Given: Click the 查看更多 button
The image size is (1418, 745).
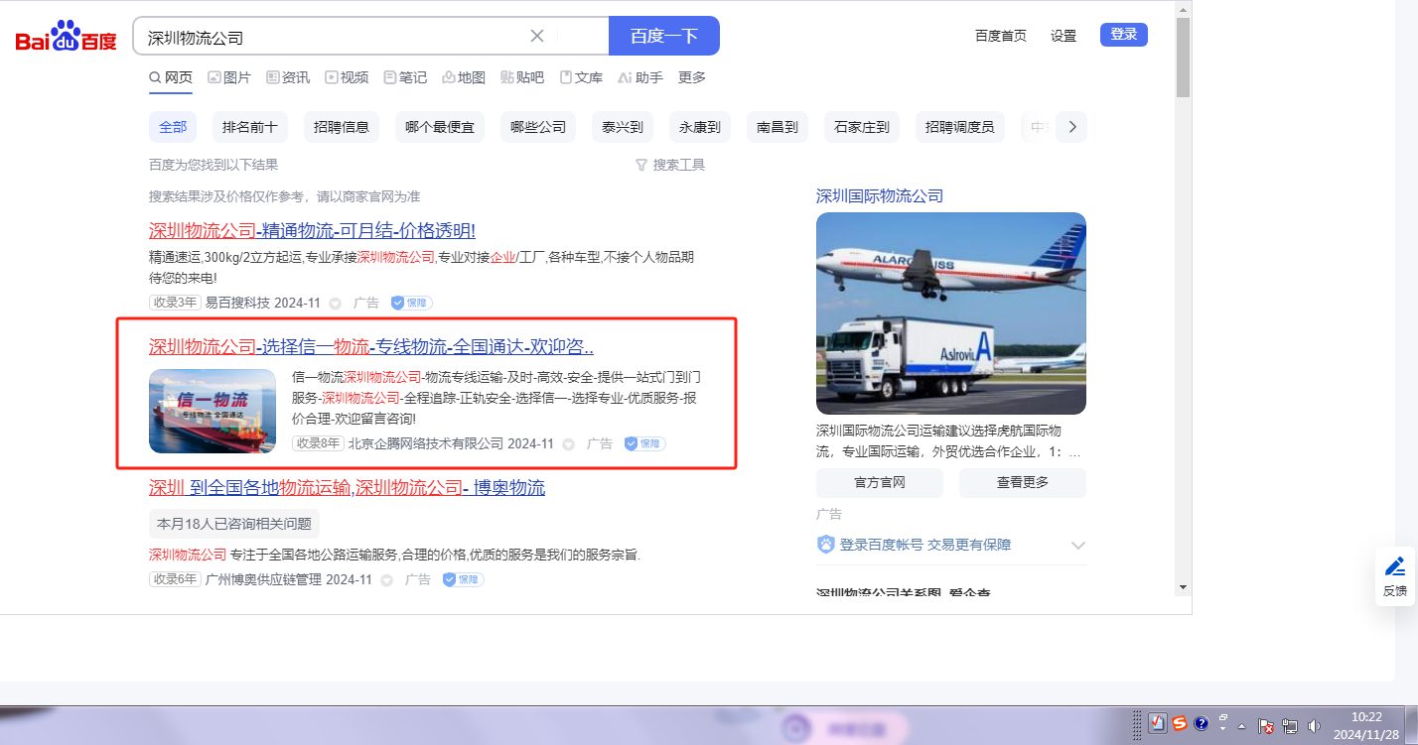Looking at the screenshot, I should (1023, 483).
